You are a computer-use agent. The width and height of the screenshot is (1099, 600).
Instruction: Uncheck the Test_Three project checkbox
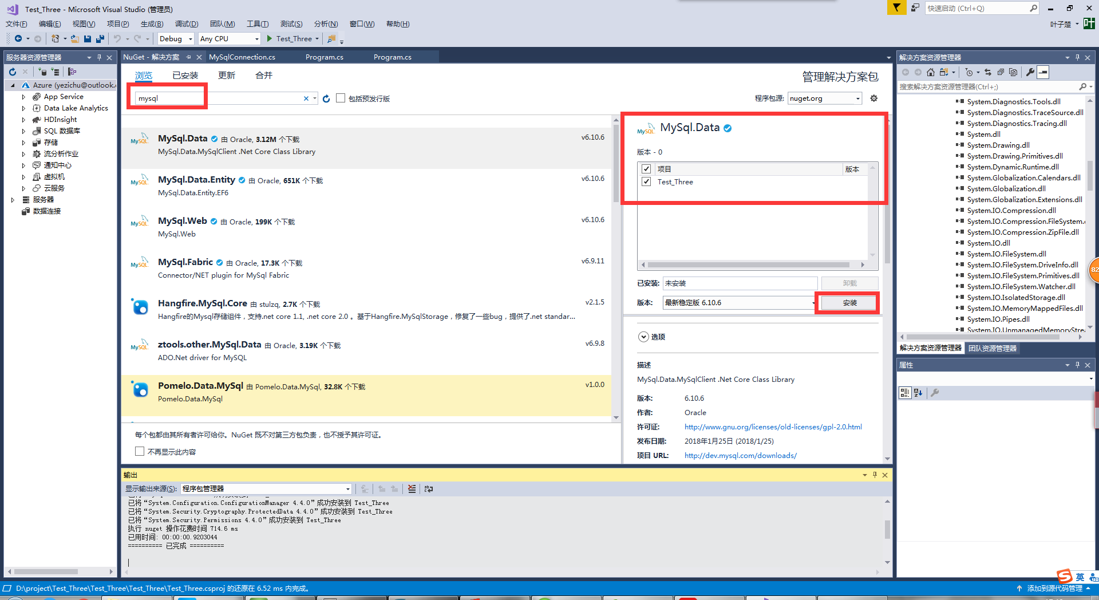coord(646,181)
